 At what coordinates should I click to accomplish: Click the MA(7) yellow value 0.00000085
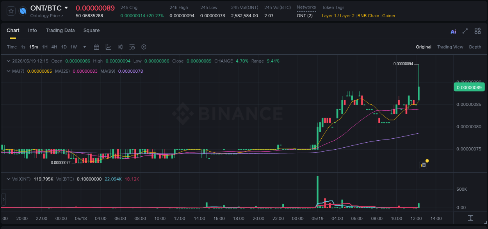coord(39,71)
